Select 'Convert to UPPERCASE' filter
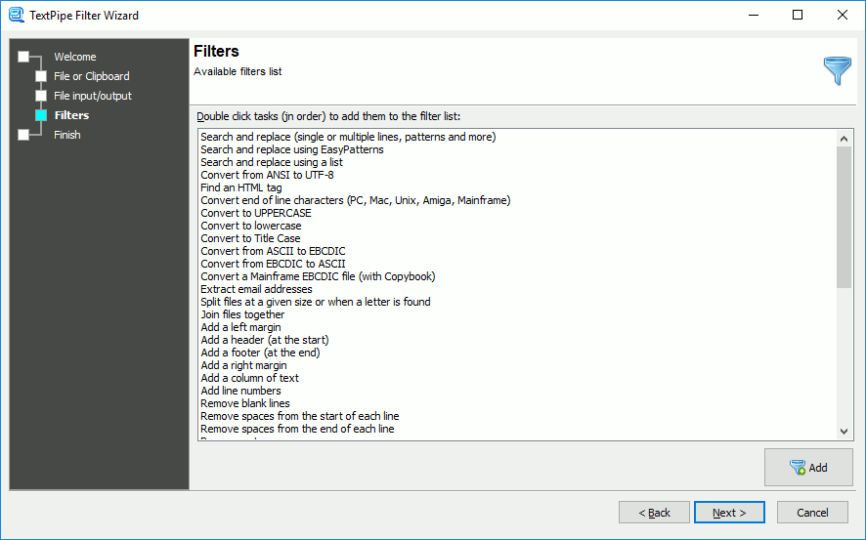This screenshot has height=540, width=866. click(256, 213)
